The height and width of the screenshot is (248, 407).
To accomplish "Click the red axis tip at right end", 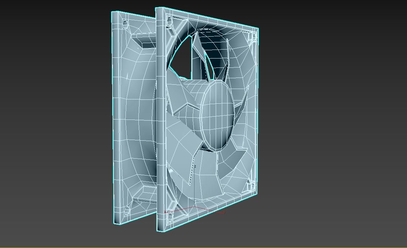I will pos(224,212).
